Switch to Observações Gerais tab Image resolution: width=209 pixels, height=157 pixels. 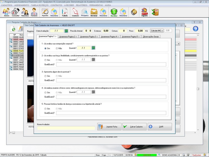(151, 37)
